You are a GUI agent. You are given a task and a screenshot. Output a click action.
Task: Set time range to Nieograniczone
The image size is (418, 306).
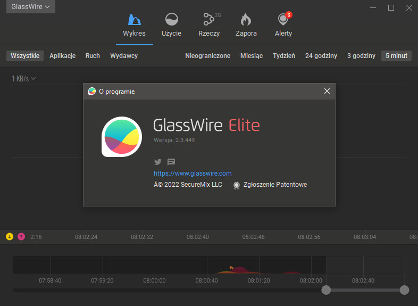pos(207,56)
